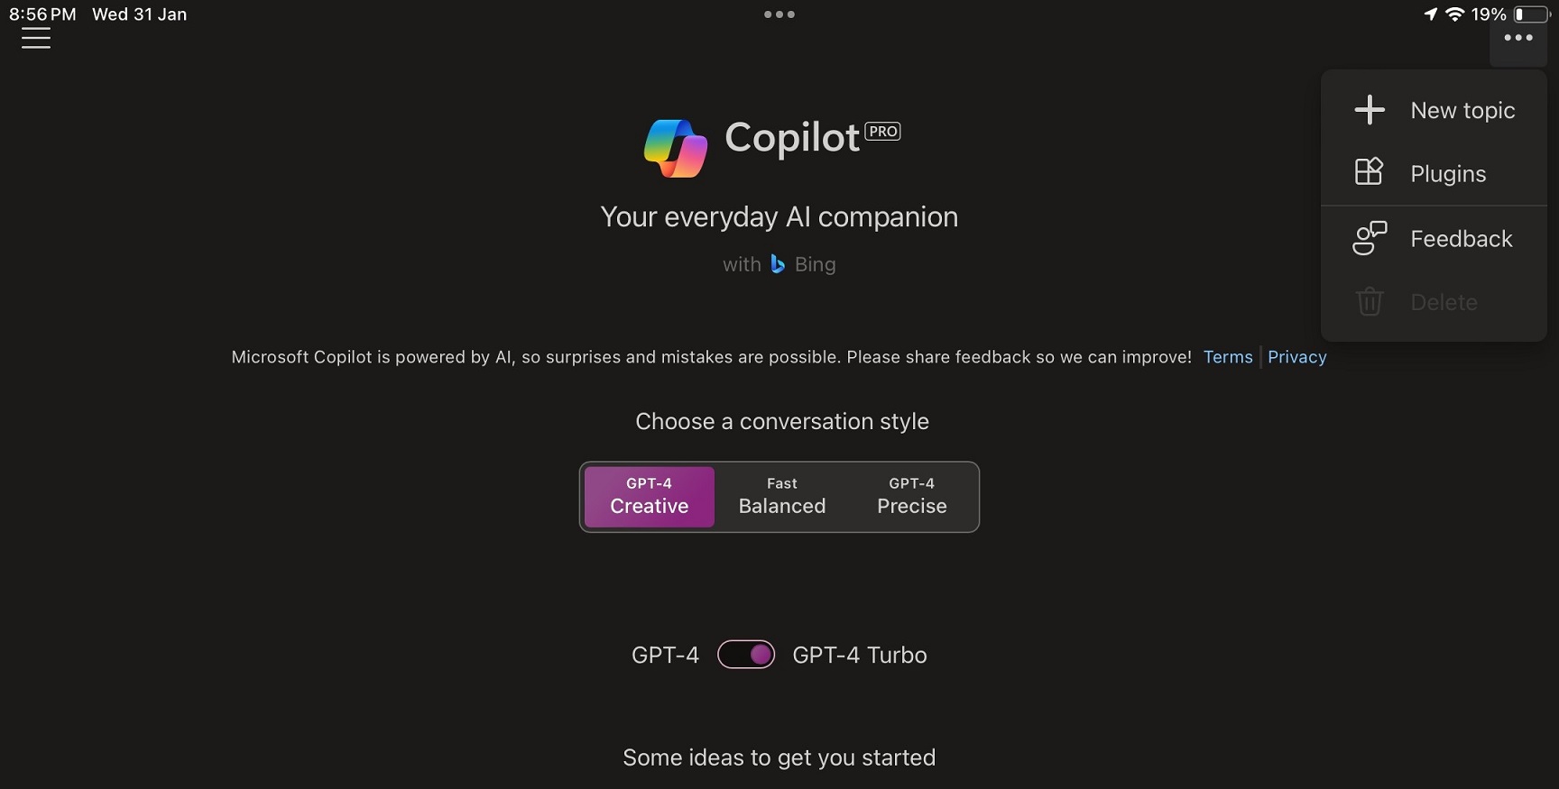This screenshot has width=1559, height=789.
Task: Toggle the GPT-4 Turbo switch
Action: [746, 655]
